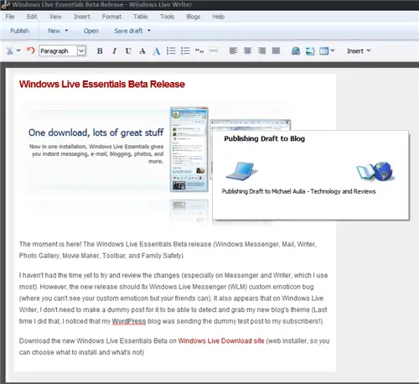Viewport: 419px width, 384px height.
Task: Align text left
Action: click(x=233, y=50)
